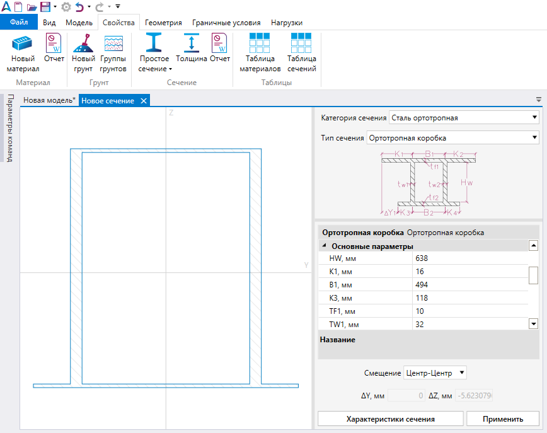The width and height of the screenshot is (547, 433).
Task: Open Группы грунтов soil groups
Action: (x=113, y=53)
